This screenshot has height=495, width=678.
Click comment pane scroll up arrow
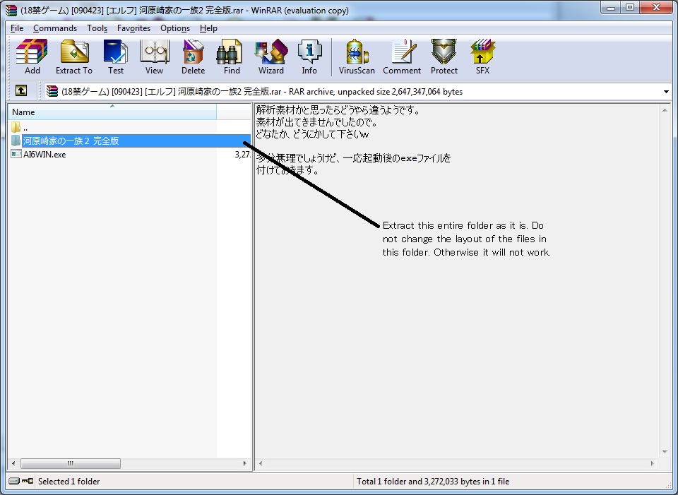coord(665,111)
